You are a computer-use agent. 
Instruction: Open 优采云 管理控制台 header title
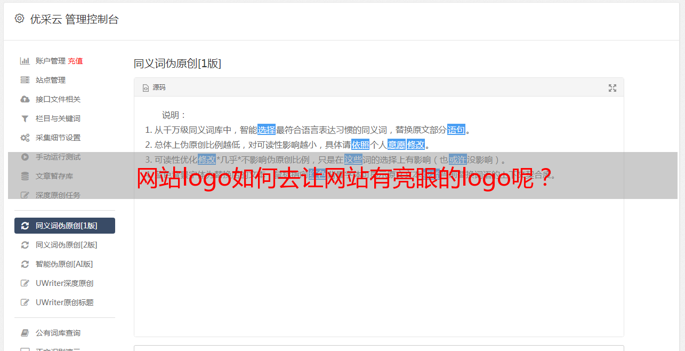[74, 19]
